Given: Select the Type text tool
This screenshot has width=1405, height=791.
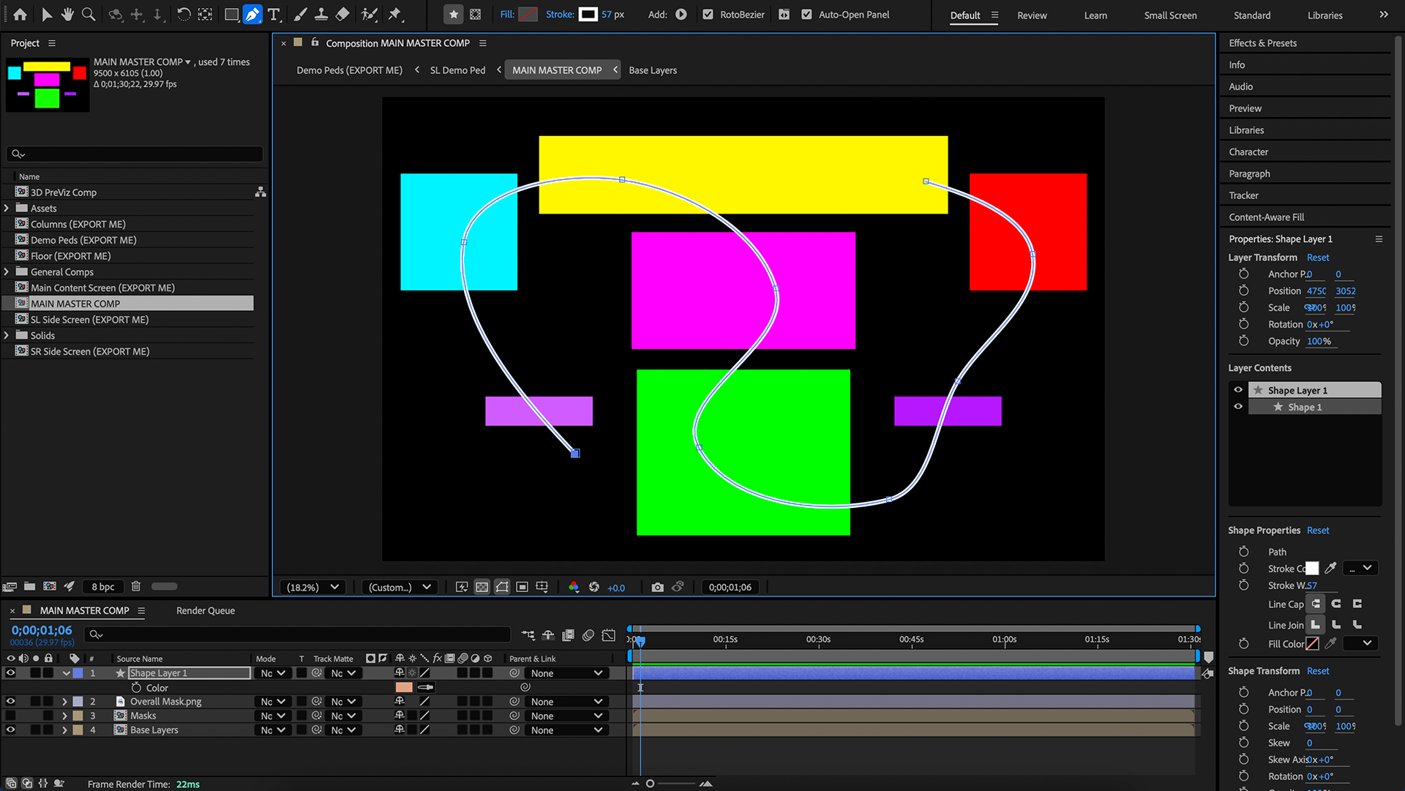Looking at the screenshot, I should (274, 14).
